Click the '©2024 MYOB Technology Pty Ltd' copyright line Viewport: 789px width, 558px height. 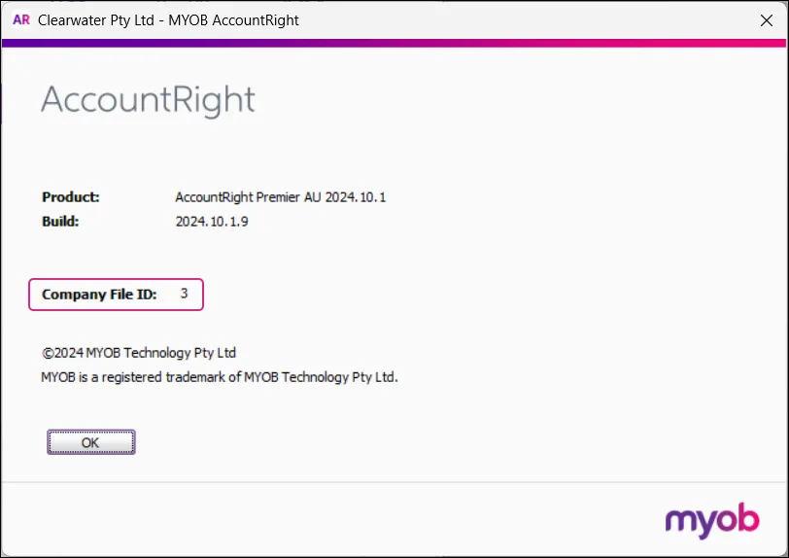pyautogui.click(x=139, y=353)
